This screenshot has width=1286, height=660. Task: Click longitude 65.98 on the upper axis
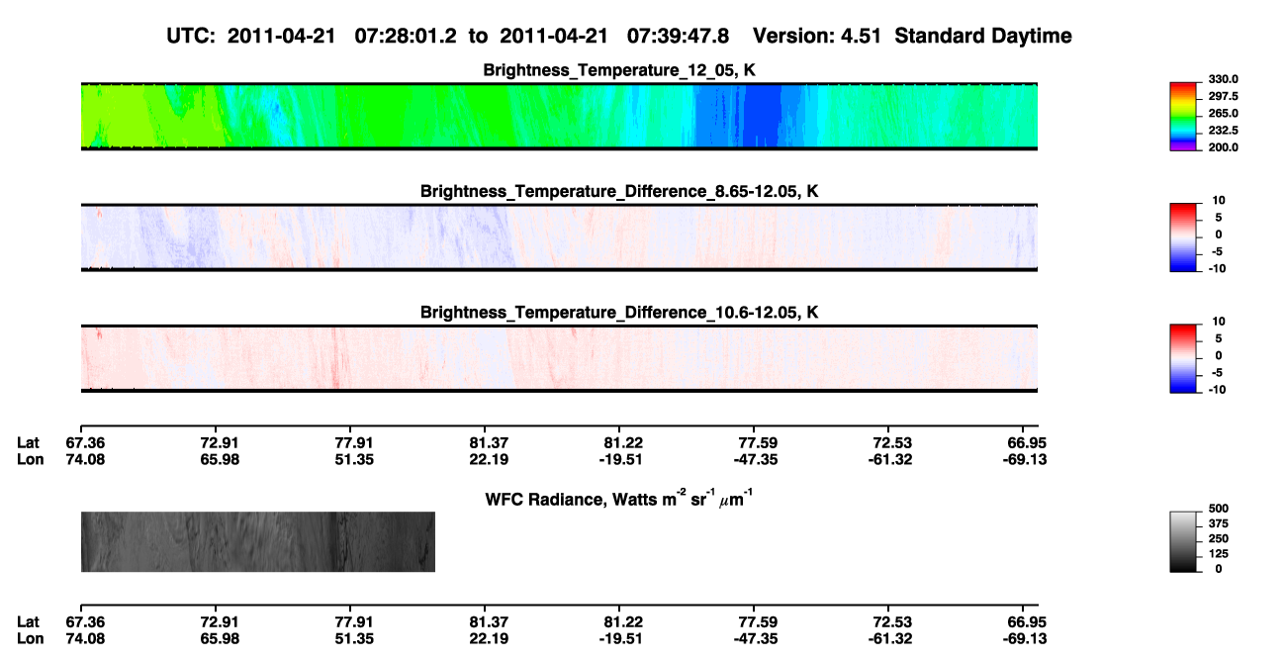[x=220, y=459]
